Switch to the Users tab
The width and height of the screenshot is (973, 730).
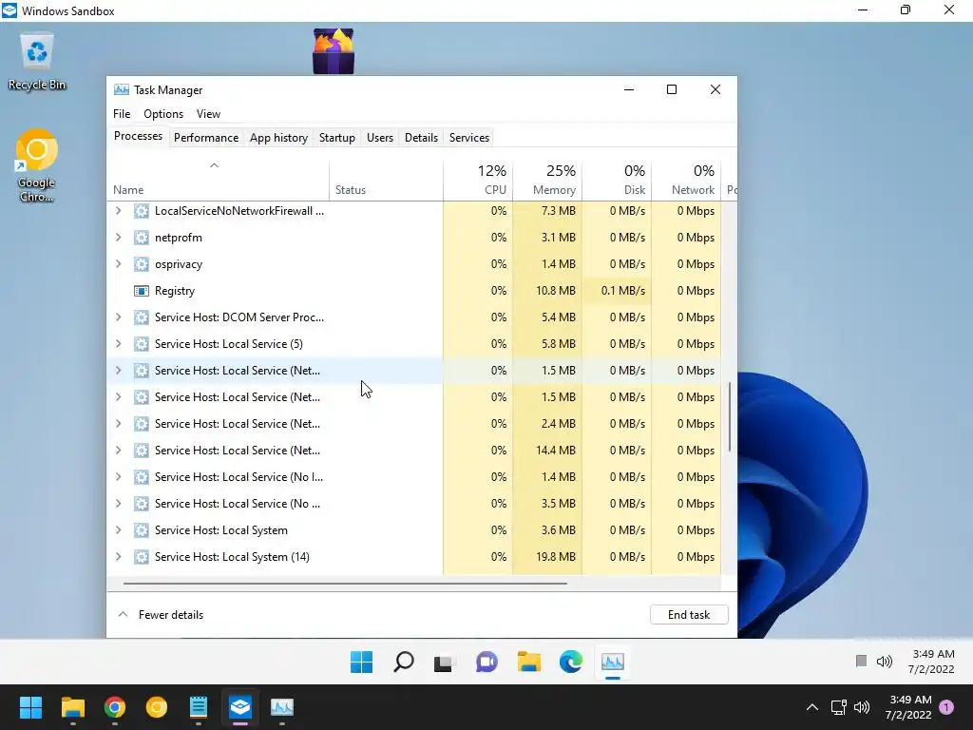tap(380, 137)
